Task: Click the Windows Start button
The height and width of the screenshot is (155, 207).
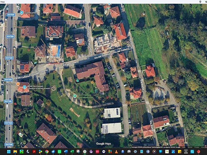Action: 9,151
